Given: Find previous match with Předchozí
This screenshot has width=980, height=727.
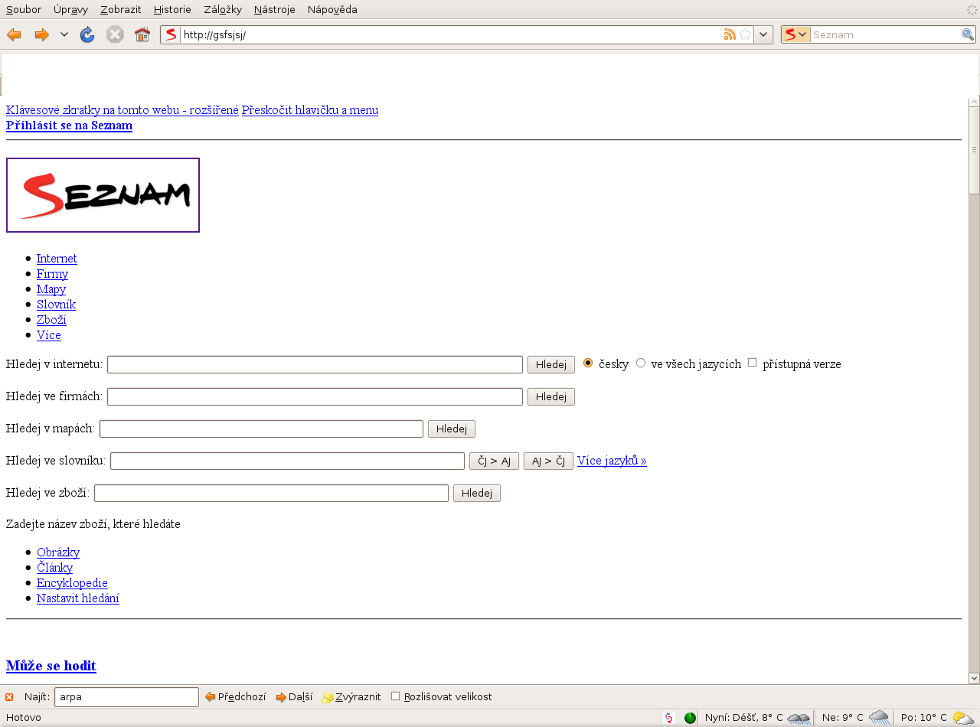Looking at the screenshot, I should (236, 697).
